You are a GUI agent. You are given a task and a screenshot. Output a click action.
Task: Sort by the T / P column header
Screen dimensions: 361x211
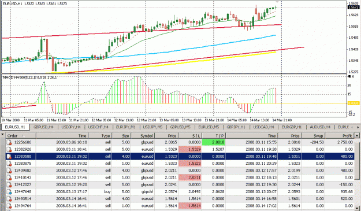(x=214, y=136)
